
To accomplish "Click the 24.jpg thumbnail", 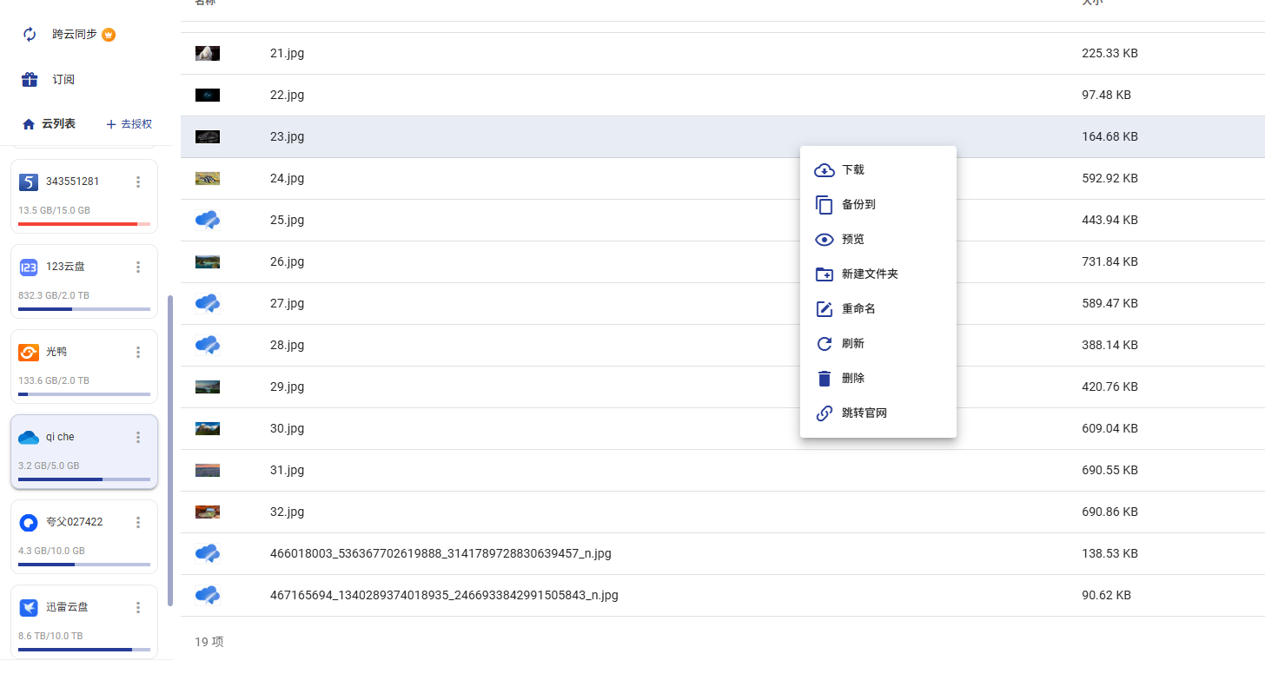I will (208, 178).
